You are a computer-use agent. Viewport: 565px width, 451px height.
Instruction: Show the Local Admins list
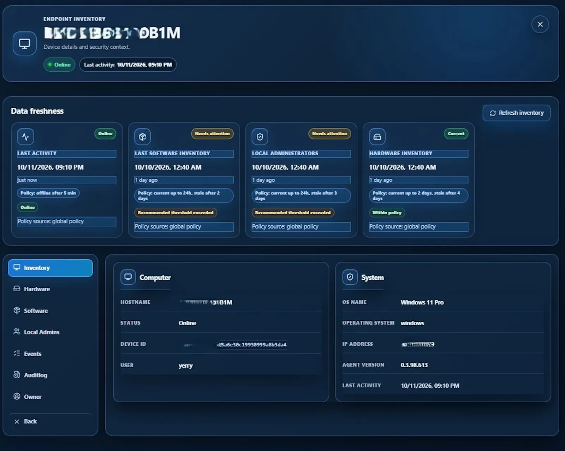click(x=50, y=332)
